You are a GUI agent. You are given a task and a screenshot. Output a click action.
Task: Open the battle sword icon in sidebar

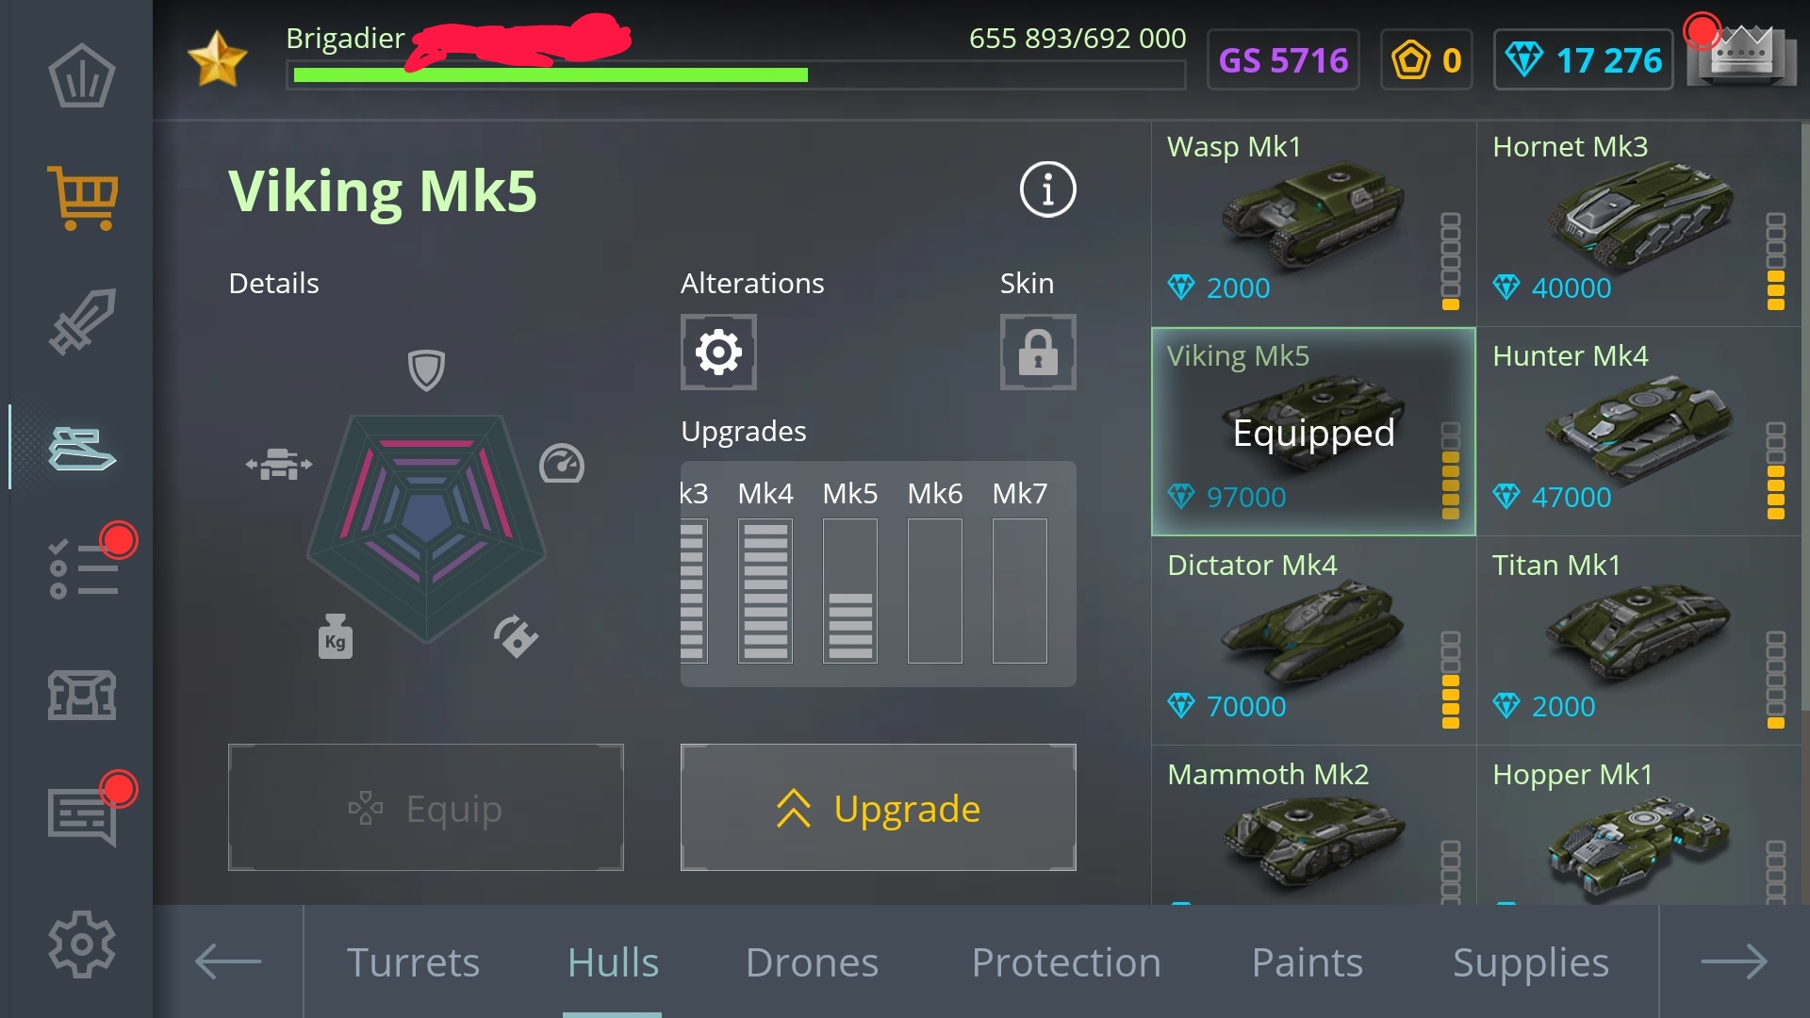83,321
